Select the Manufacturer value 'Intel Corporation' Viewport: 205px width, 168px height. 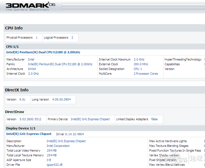pos(58,146)
